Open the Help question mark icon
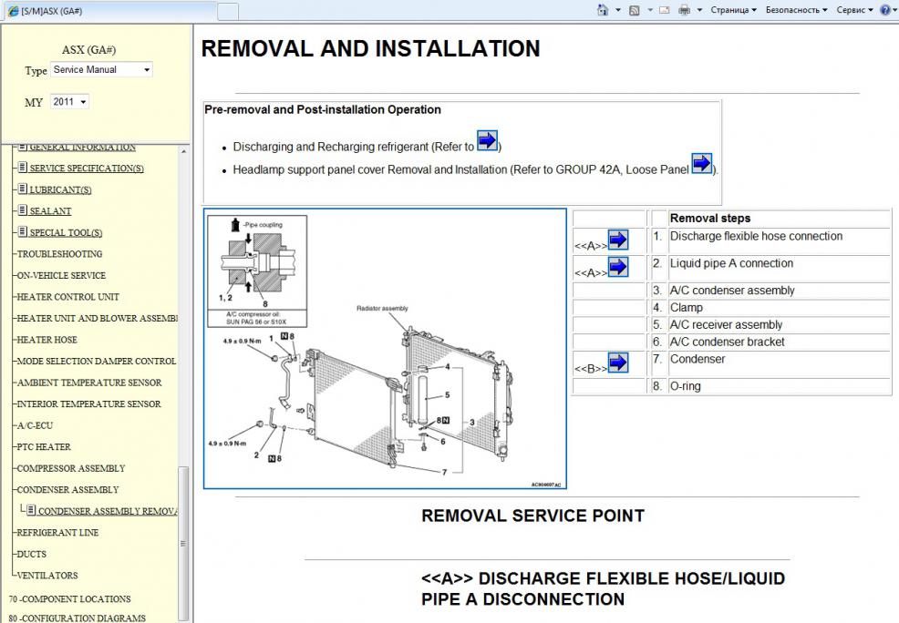 pos(885,10)
